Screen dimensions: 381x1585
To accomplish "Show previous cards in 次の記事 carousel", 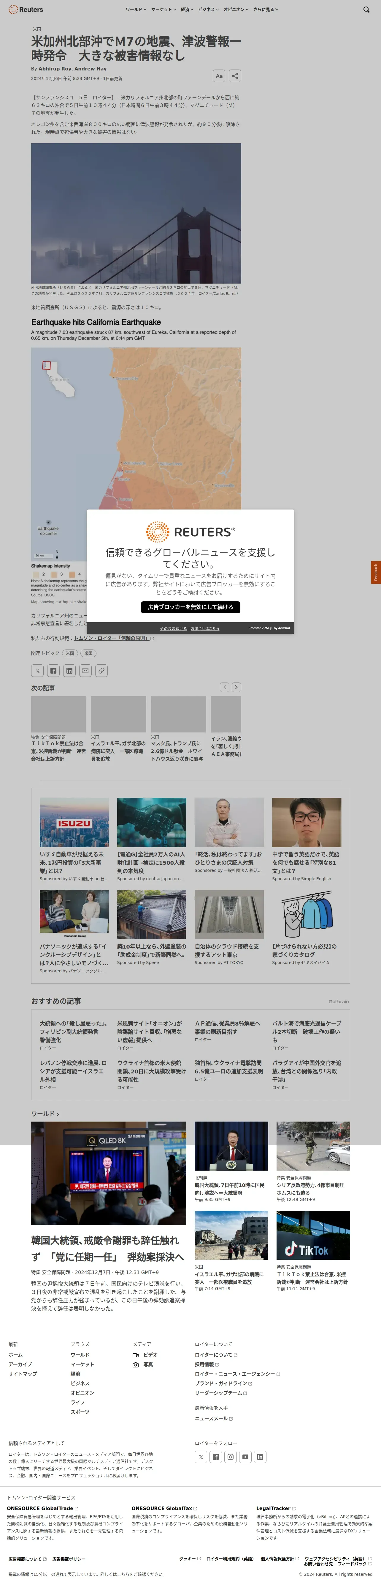I will (x=225, y=687).
